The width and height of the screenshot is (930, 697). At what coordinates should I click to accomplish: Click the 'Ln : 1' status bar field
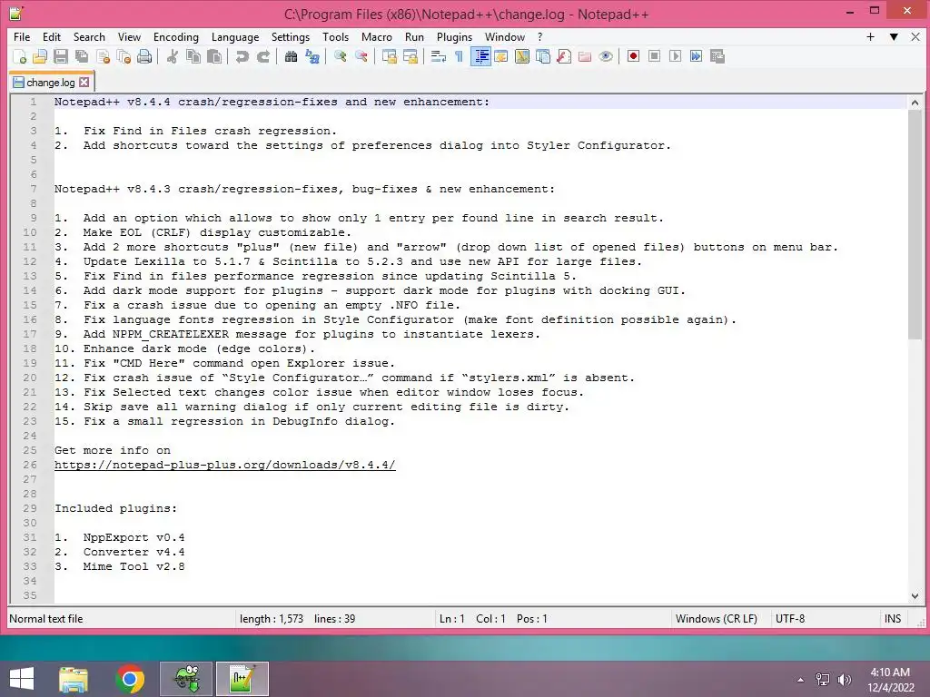pyautogui.click(x=452, y=619)
